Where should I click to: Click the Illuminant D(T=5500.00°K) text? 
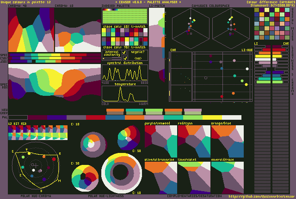[273, 5]
